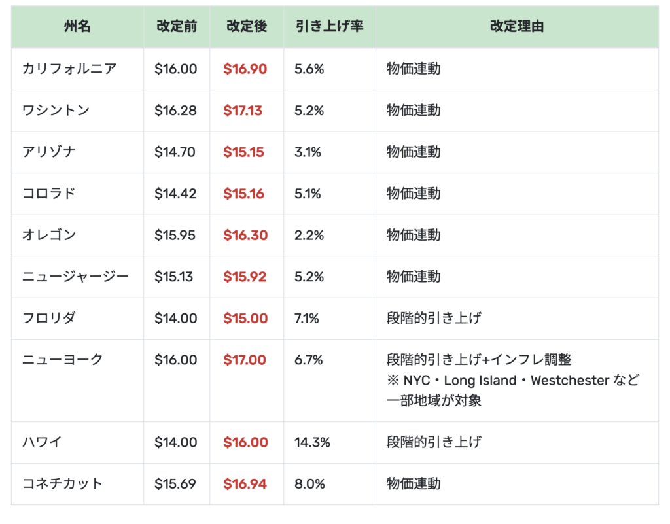670x524 pixels.
Task: Click the $14.70 cell for アリゾナ
Action: [175, 152]
